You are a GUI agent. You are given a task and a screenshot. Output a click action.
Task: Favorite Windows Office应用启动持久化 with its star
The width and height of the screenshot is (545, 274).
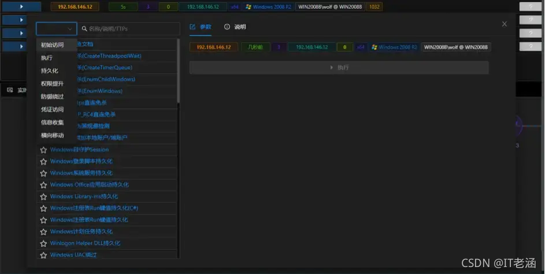click(43, 185)
